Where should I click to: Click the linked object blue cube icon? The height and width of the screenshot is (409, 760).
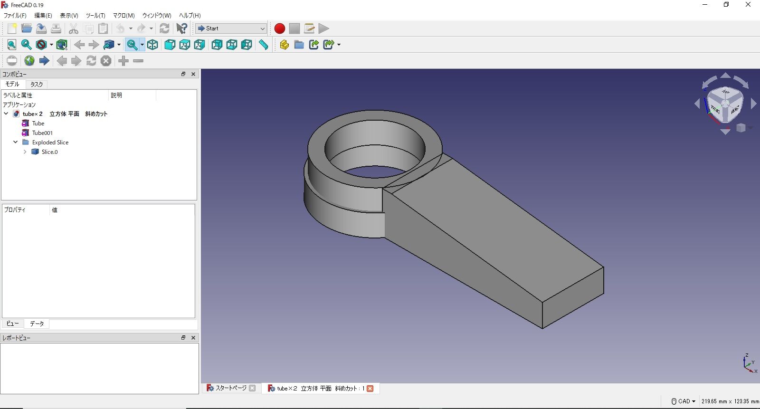tap(109, 45)
